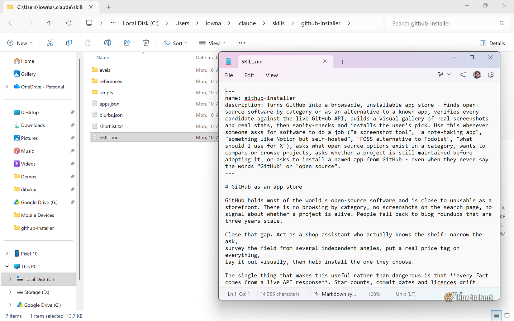Switch Explorer to details list view
The width and height of the screenshot is (514, 321).
click(497, 316)
